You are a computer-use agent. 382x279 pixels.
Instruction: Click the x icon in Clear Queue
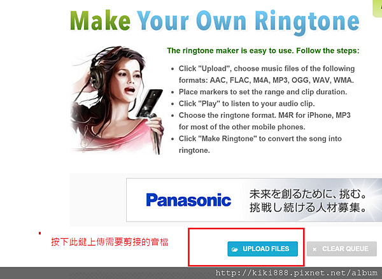point(315,249)
